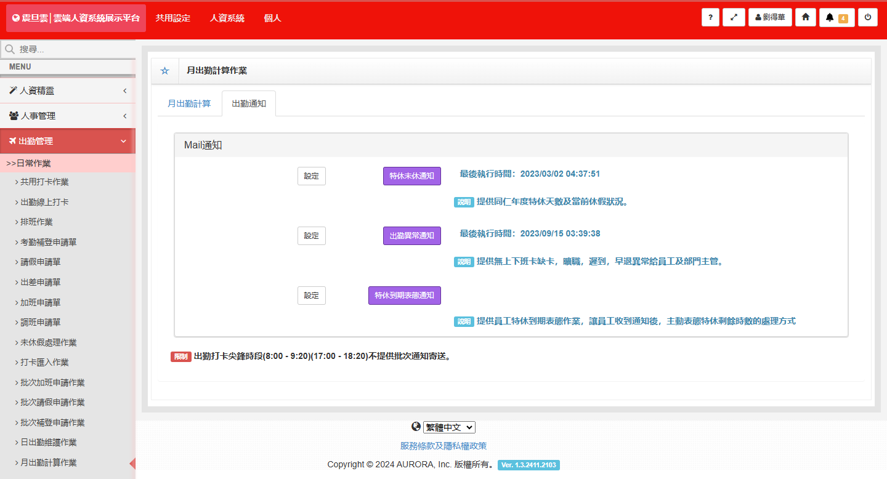Open the 個人 top menu

272,18
